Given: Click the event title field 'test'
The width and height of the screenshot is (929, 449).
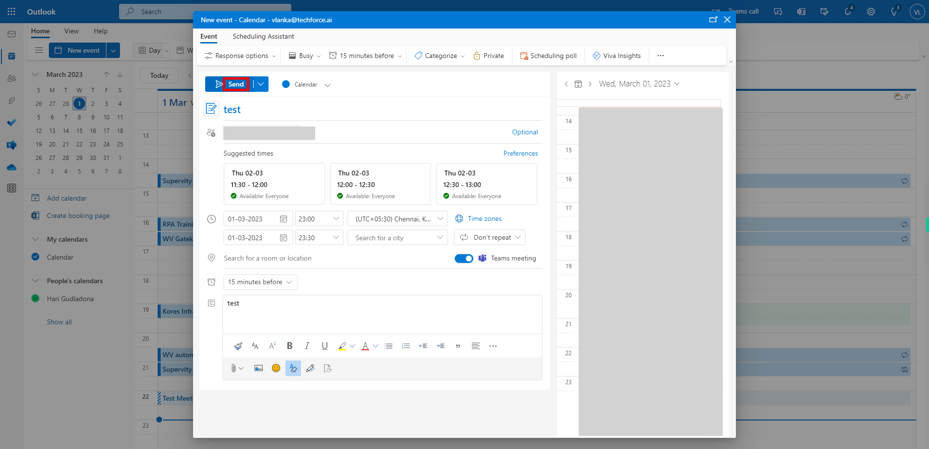Looking at the screenshot, I should [382, 110].
